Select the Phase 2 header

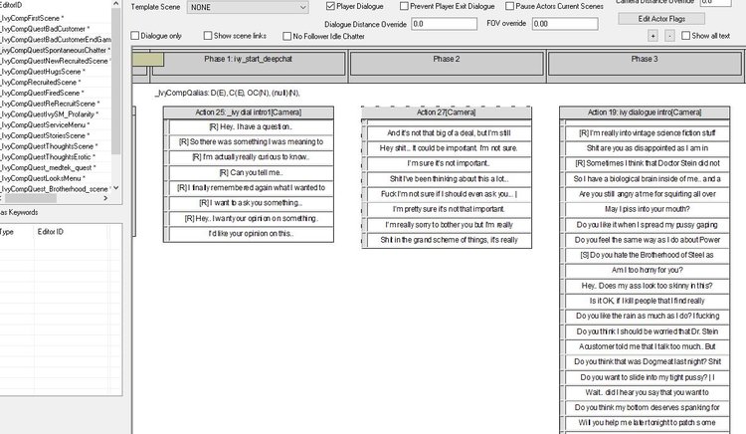tap(447, 64)
